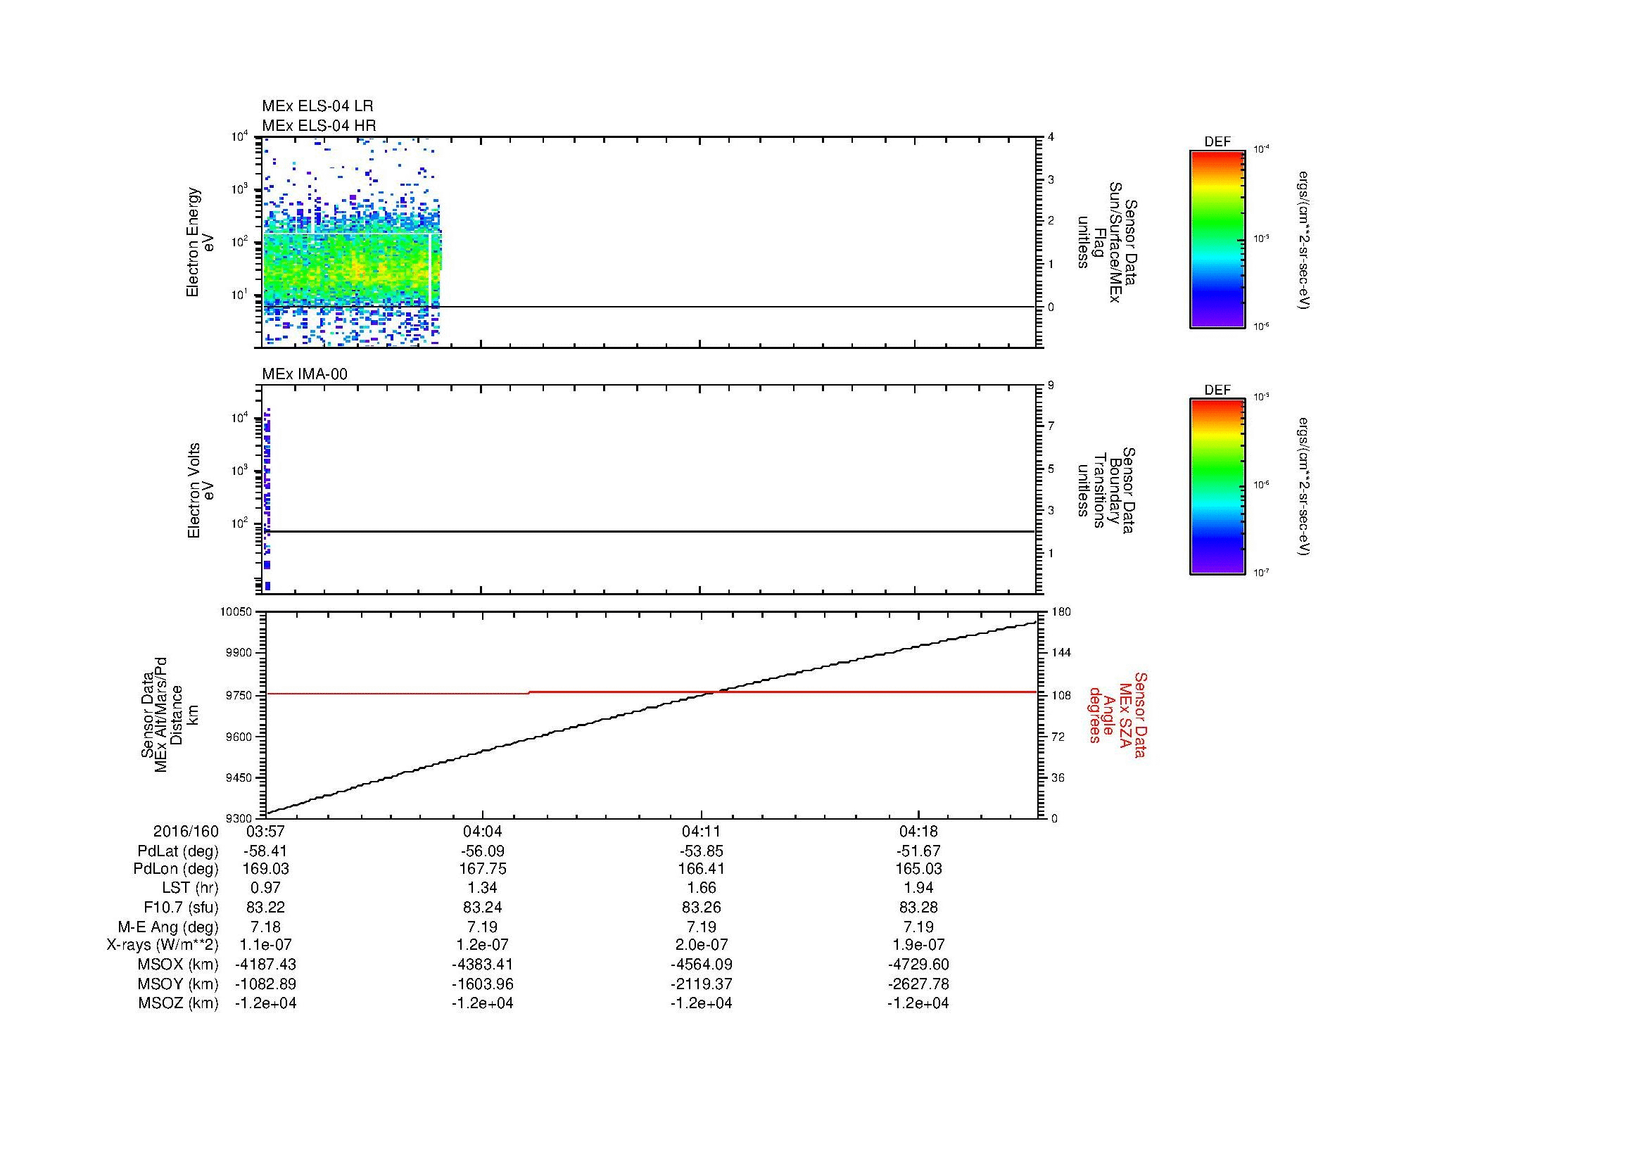Select the top DEF color bar for ELS

pos(1217,239)
